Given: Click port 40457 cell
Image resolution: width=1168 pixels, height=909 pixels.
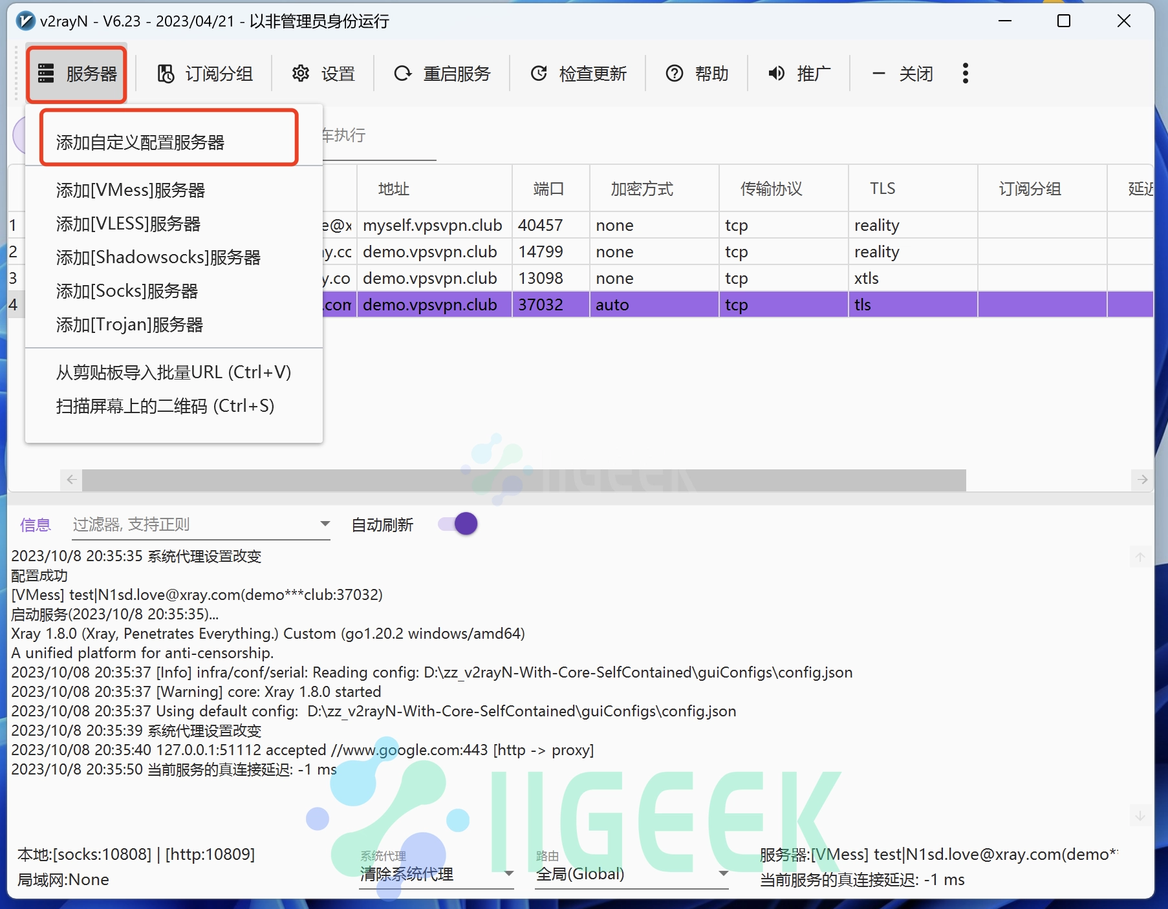Looking at the screenshot, I should (551, 225).
